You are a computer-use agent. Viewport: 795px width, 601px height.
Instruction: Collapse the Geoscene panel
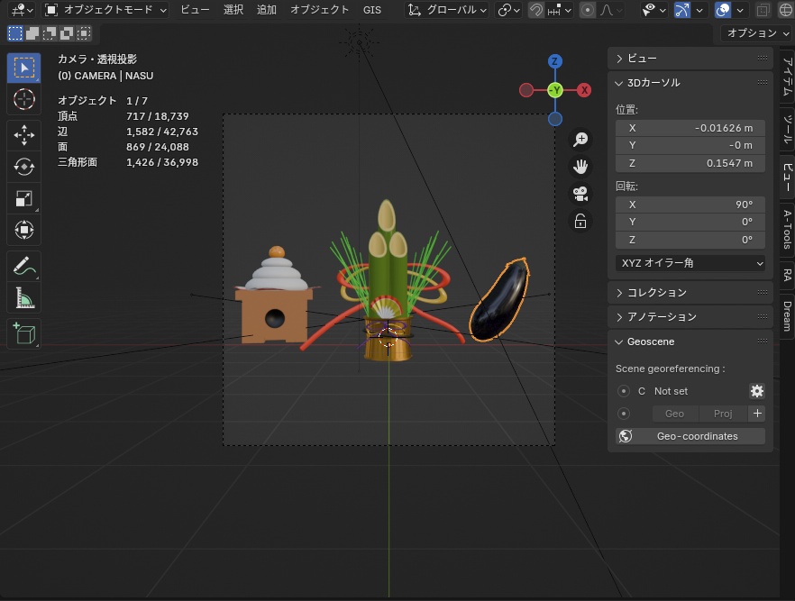point(690,341)
